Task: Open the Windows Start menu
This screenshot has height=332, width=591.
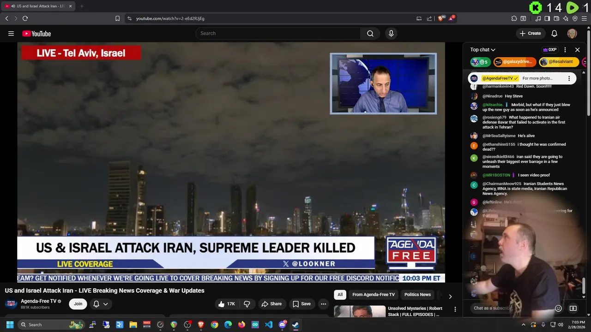Action: [x=10, y=325]
